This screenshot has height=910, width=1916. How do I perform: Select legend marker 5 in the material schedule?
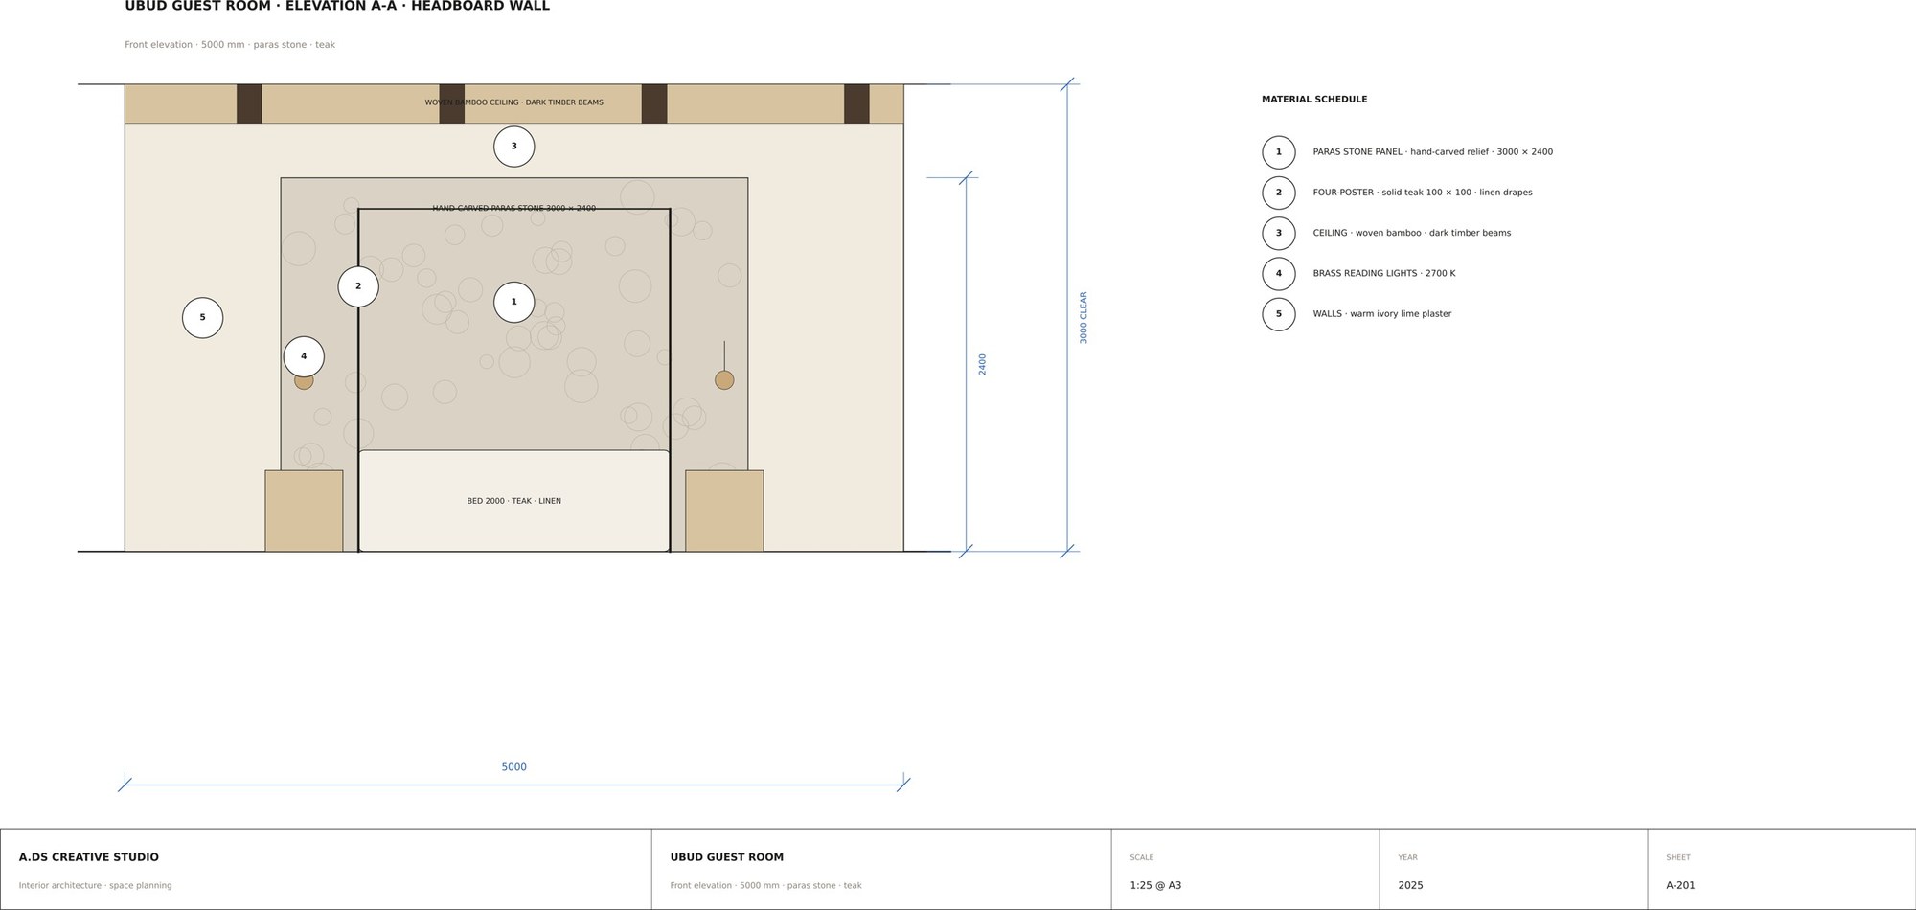pyautogui.click(x=1278, y=314)
